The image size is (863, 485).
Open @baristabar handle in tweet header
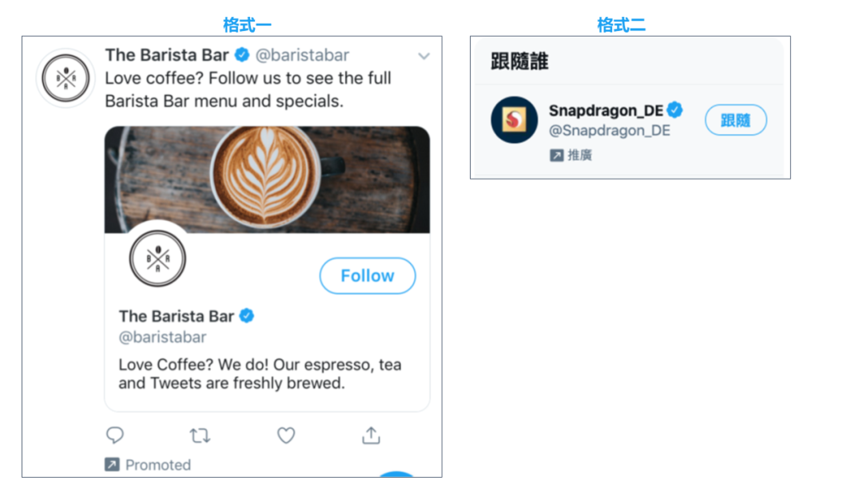302,55
